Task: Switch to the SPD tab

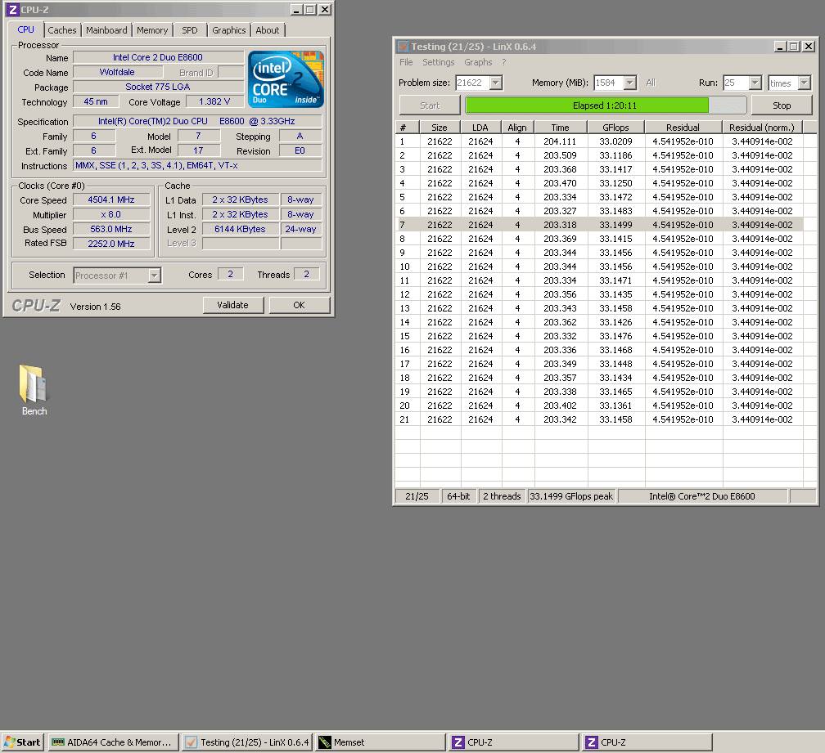Action: click(189, 30)
